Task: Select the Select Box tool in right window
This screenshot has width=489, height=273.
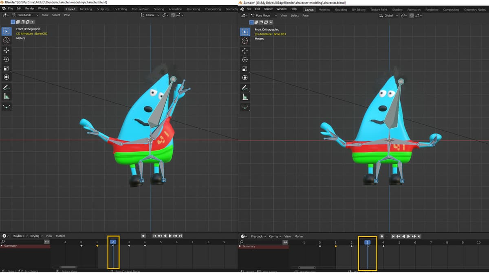Action: [x=245, y=31]
